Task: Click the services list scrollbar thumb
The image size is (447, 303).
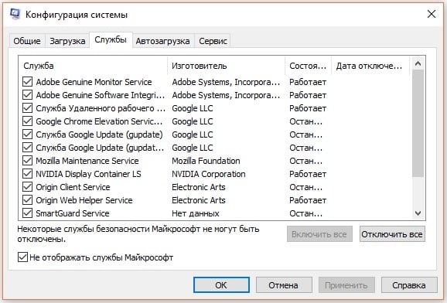Action: pos(418,124)
